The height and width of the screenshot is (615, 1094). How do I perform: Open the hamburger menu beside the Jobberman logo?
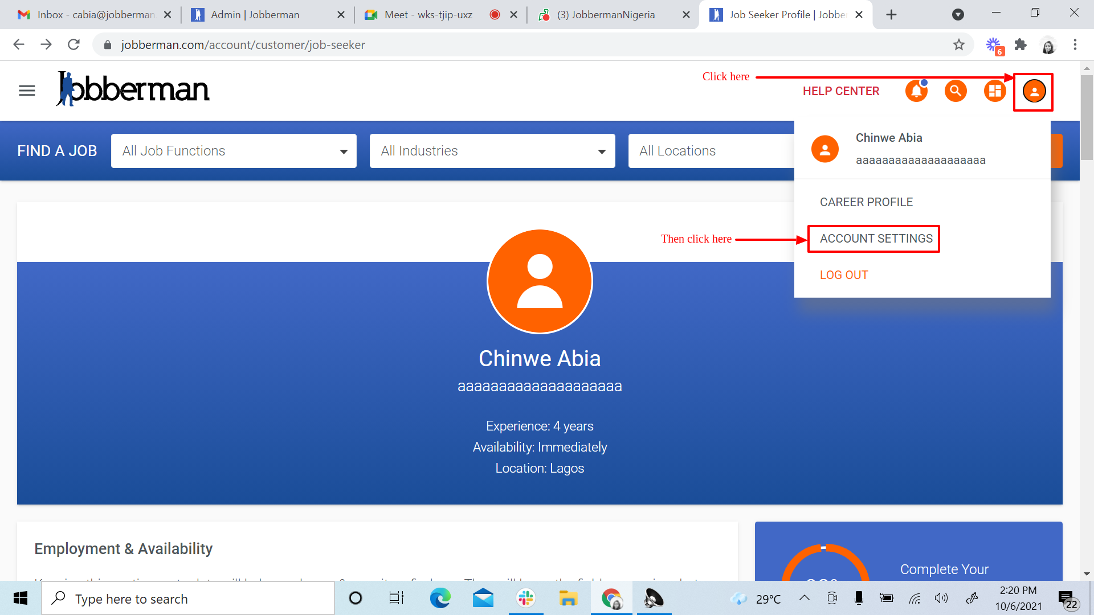coord(27,91)
